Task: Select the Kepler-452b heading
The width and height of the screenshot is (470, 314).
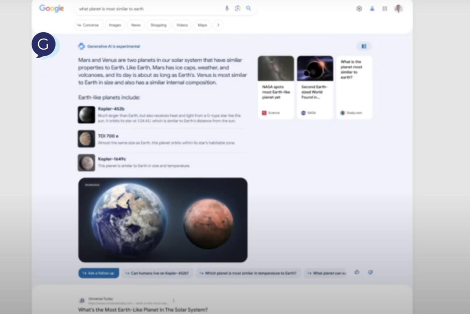Action: coord(111,108)
